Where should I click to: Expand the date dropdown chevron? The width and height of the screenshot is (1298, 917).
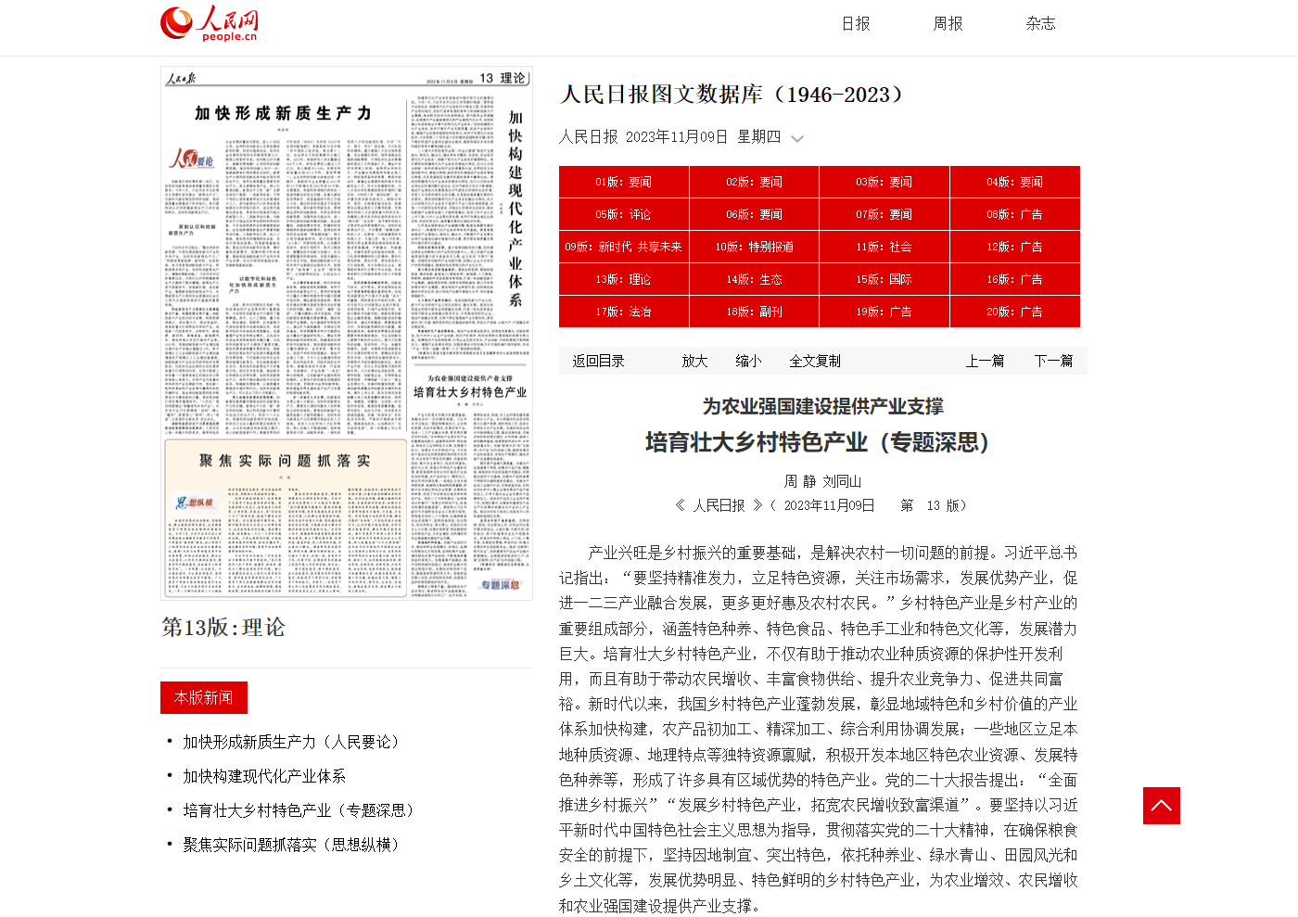coord(796,139)
